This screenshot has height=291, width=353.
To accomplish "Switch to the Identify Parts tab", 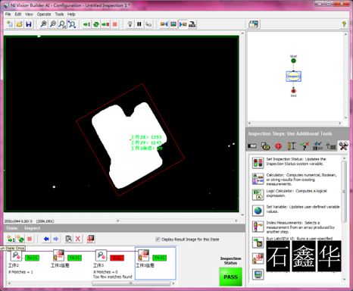I will (x=317, y=145).
